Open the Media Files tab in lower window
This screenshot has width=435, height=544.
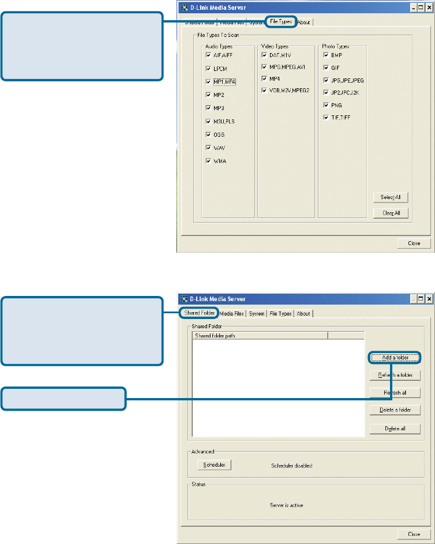click(232, 314)
